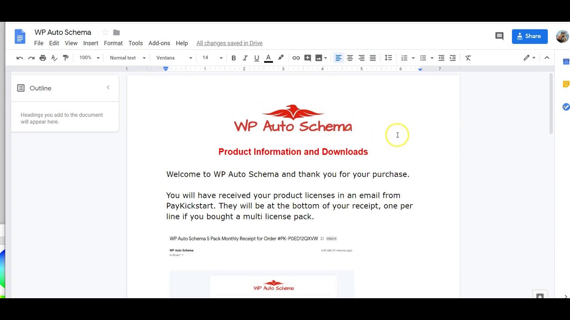Toggle underline formatting

256,58
